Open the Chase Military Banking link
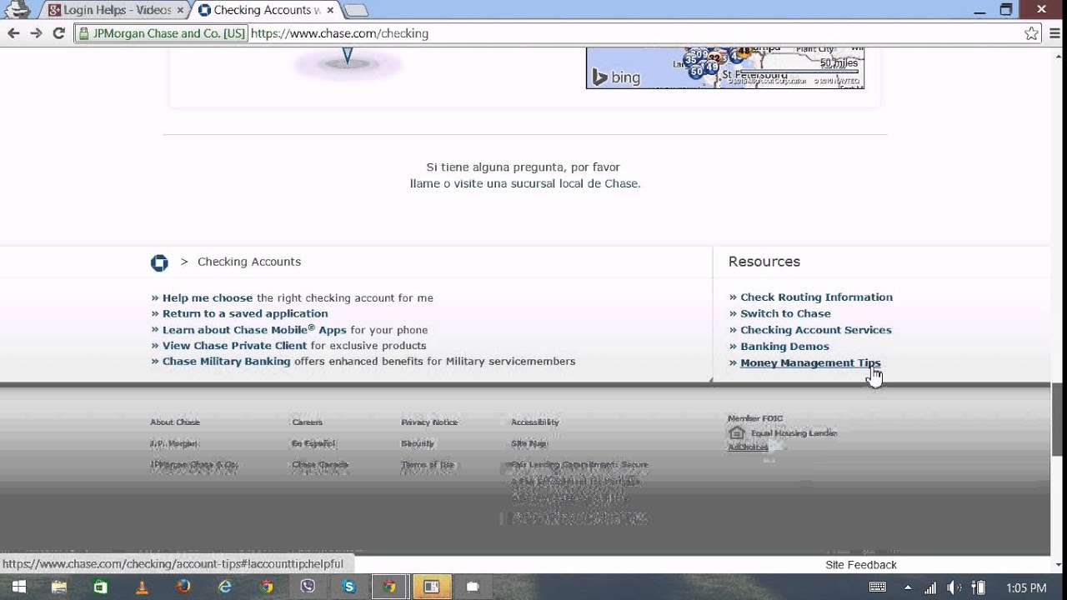This screenshot has height=600, width=1067. click(x=226, y=361)
